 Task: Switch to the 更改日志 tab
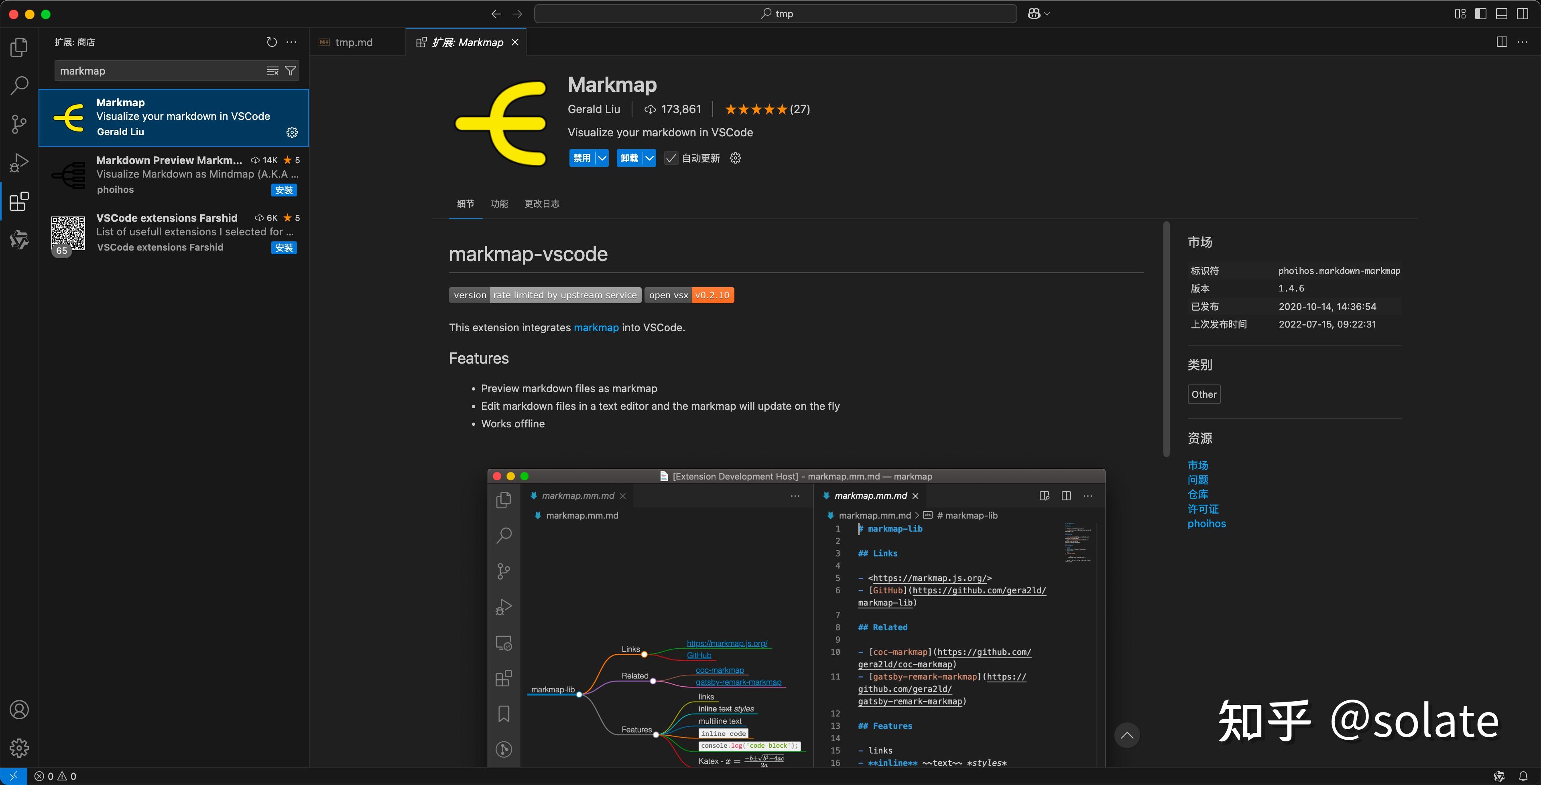click(541, 204)
